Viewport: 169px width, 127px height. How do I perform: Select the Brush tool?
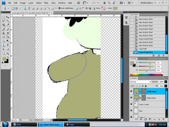8,29
